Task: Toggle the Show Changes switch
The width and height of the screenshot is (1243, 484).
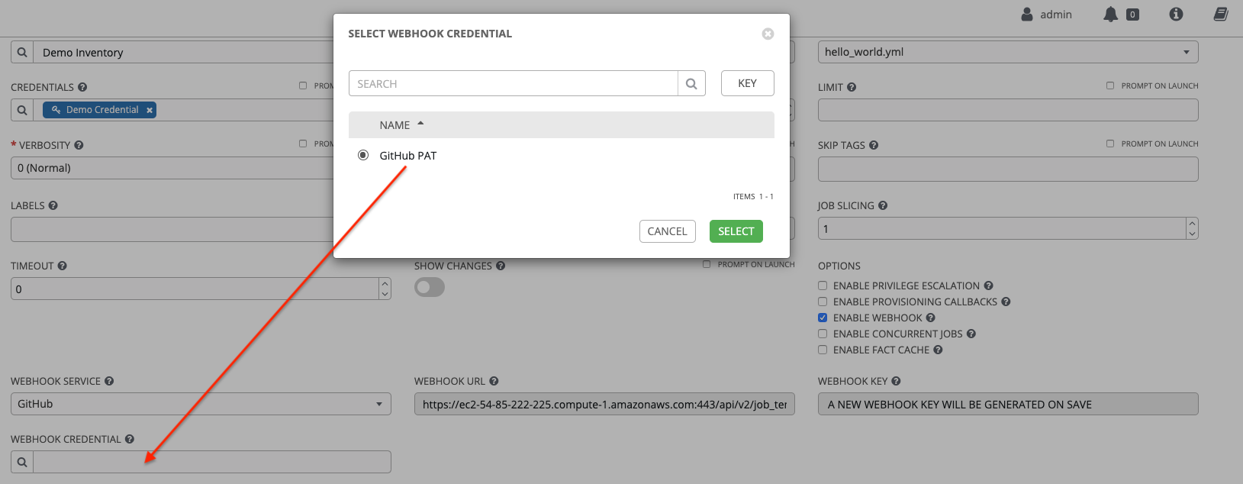Action: click(430, 288)
